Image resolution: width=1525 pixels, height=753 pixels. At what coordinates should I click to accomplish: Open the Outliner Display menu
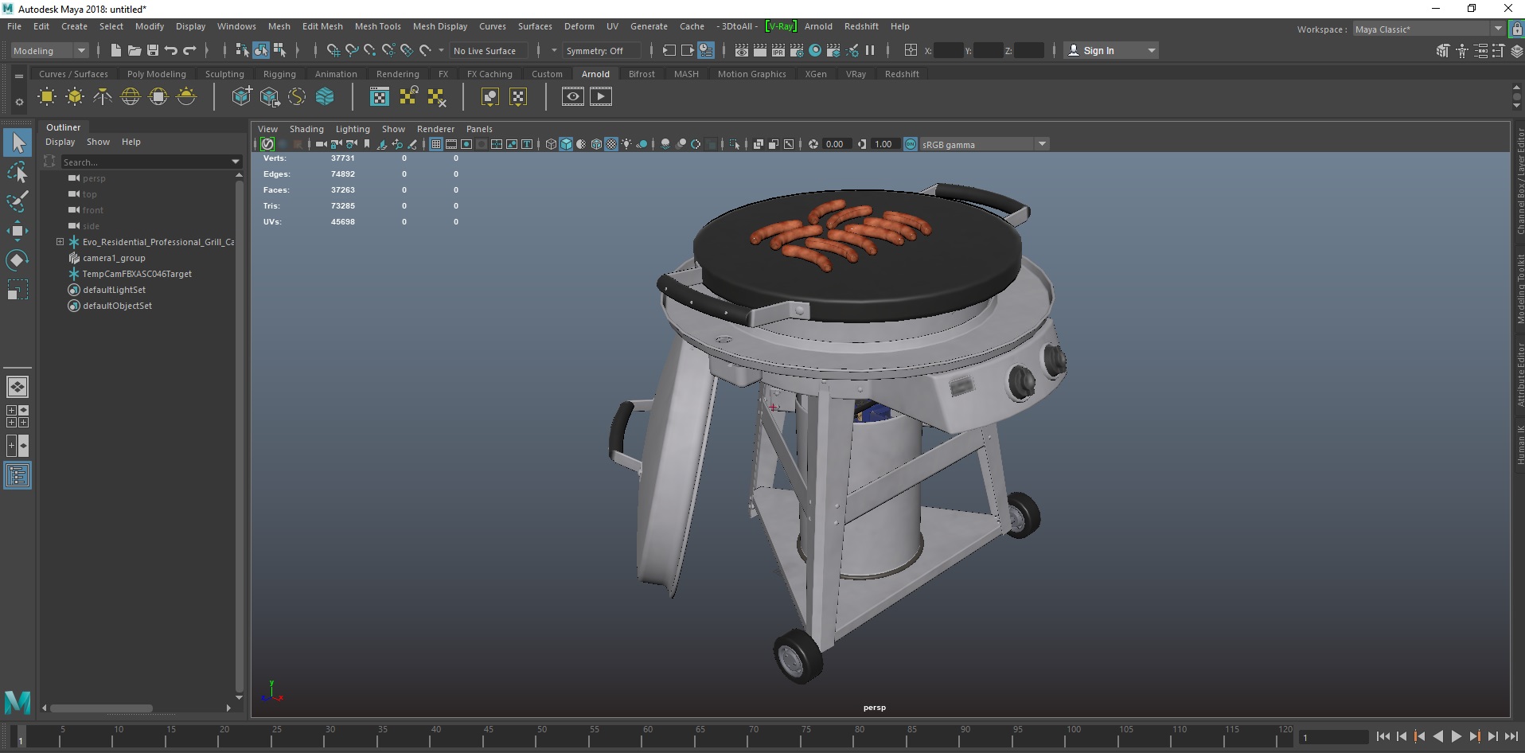[x=60, y=142]
